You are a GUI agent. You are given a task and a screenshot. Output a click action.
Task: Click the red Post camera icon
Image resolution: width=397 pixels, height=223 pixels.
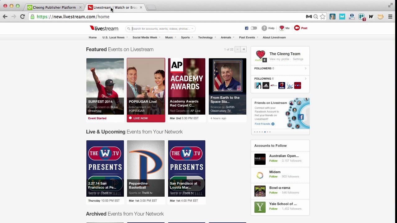click(x=297, y=28)
